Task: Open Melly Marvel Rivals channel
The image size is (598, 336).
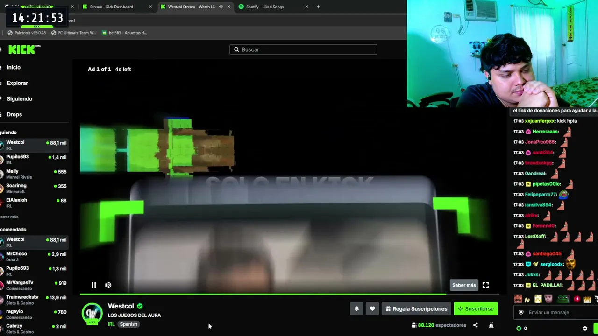Action: (x=34, y=174)
